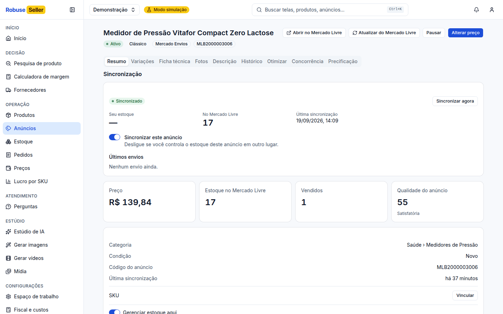Click Gerar vídeos film icon

point(8,258)
